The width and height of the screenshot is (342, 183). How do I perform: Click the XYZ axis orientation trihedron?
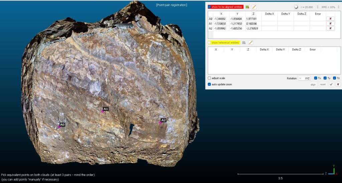pos(331,170)
